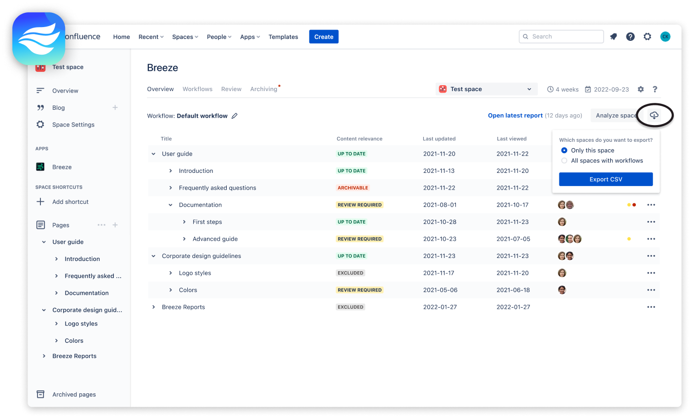Click the Blog quote icon in sidebar
This screenshot has height=417, width=690.
click(40, 107)
